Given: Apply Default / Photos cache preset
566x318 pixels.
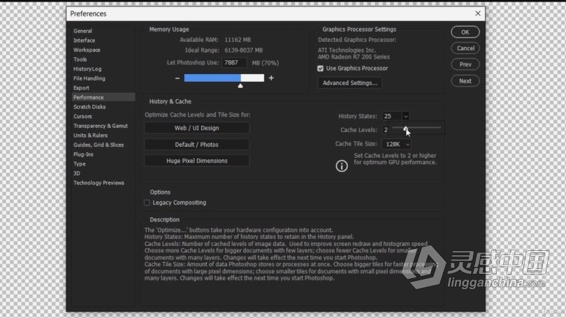Looking at the screenshot, I should coord(197,145).
